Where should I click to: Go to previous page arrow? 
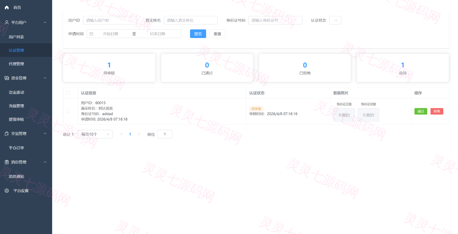click(x=121, y=134)
